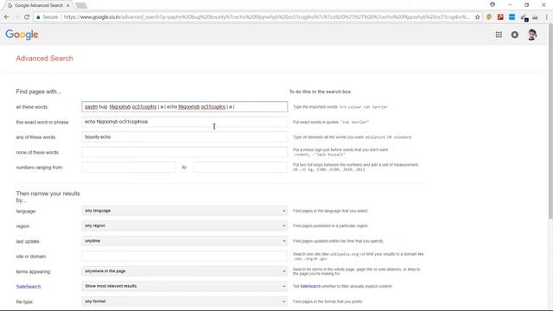553x311 pixels.
Task: Open the language dropdown
Action: (184, 211)
